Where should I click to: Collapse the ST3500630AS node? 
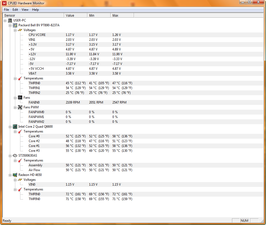(10, 156)
